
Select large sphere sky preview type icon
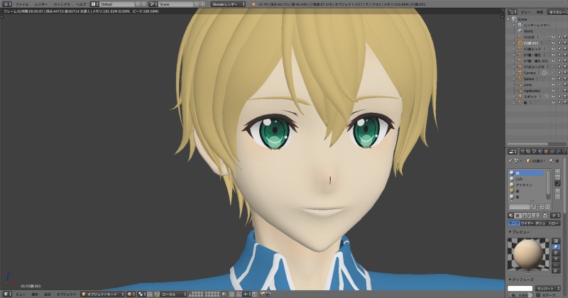tap(556, 271)
